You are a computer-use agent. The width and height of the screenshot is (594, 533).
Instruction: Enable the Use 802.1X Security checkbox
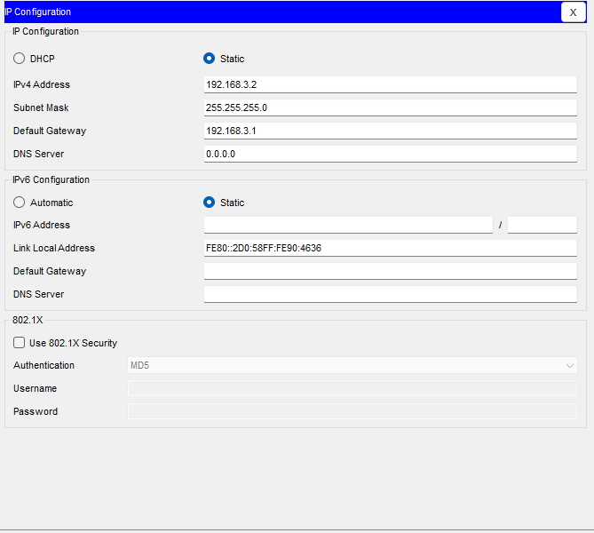click(x=19, y=343)
